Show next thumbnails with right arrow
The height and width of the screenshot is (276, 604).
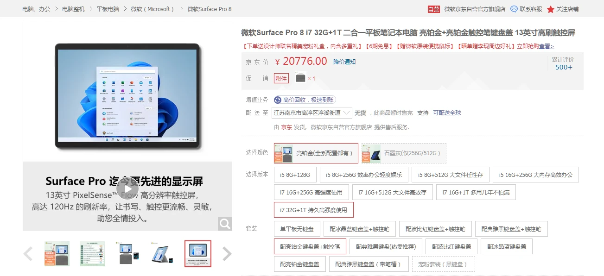pyautogui.click(x=227, y=254)
